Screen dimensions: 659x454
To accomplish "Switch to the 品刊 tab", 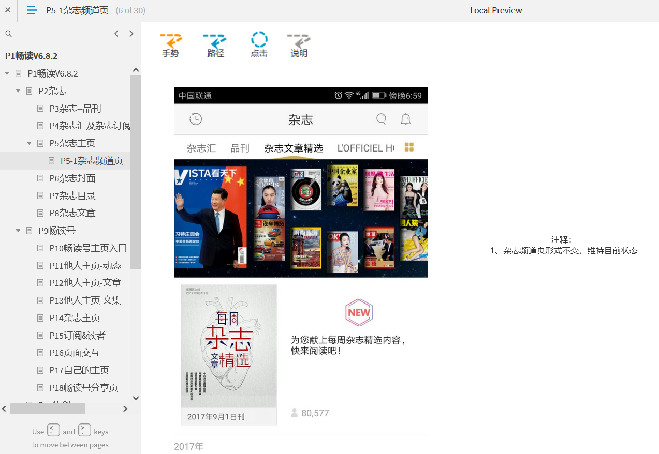I will pos(240,148).
